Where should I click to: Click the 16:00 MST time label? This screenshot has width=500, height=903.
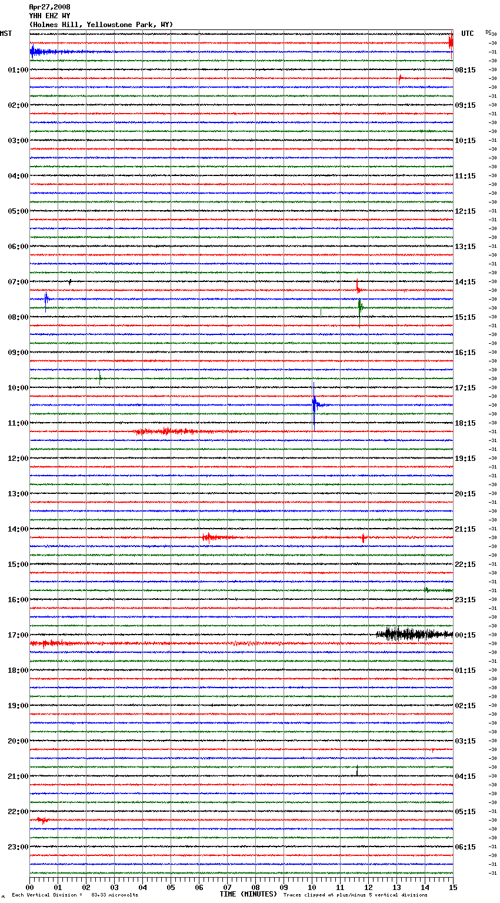tap(18, 600)
